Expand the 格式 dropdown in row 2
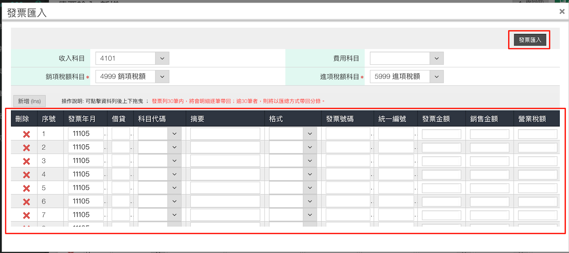 pyautogui.click(x=310, y=147)
